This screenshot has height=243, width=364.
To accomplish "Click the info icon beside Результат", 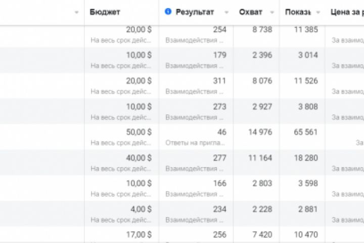I will 168,12.
